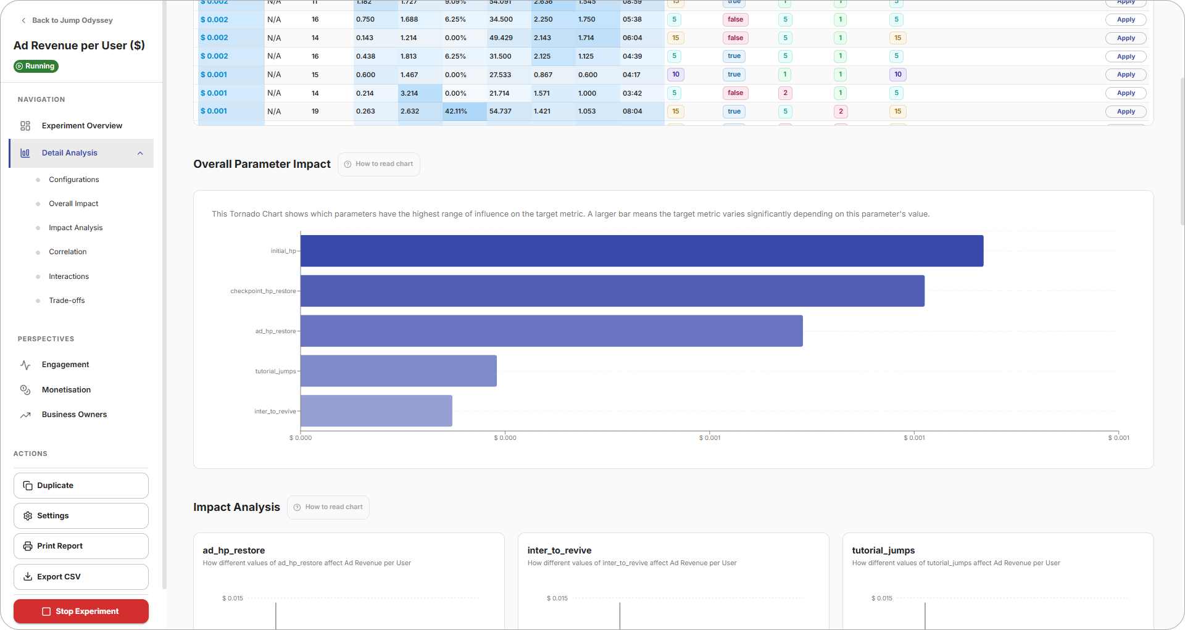Click the Experiment Overview grid icon
1185x630 pixels.
tap(25, 126)
